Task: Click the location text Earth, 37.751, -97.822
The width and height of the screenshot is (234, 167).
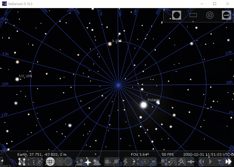Action: coord(42,155)
